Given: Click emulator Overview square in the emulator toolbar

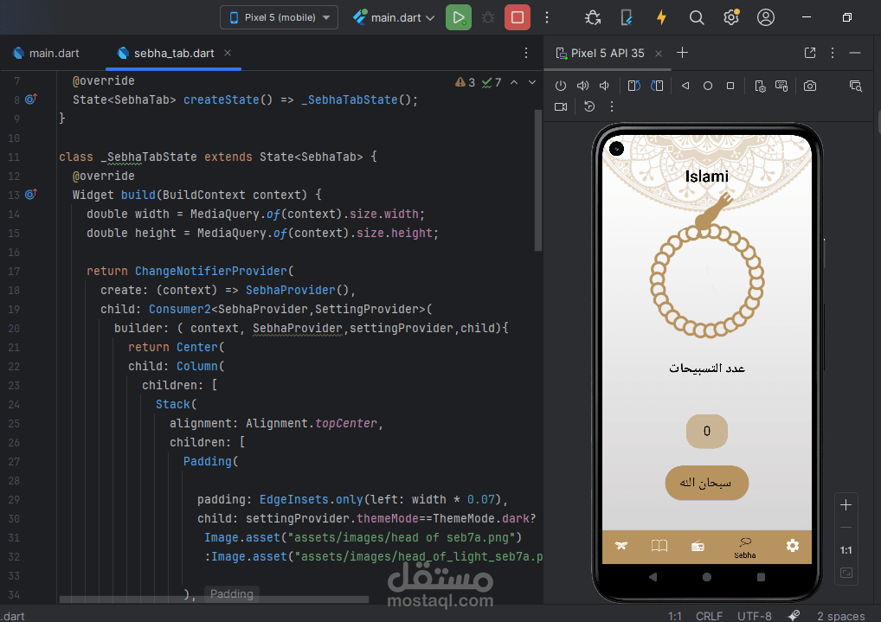Looking at the screenshot, I should (x=730, y=86).
